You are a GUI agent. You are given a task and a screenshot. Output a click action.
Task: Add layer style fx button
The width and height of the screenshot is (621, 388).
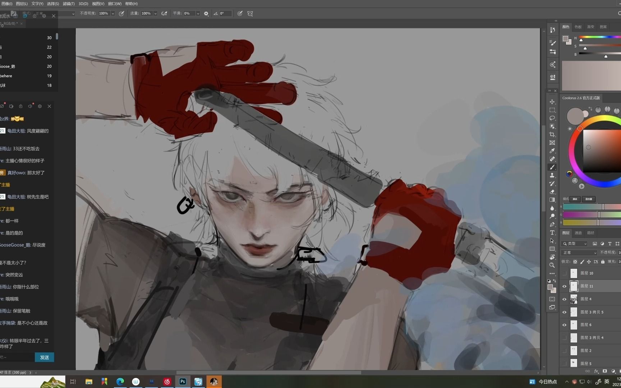(x=596, y=371)
